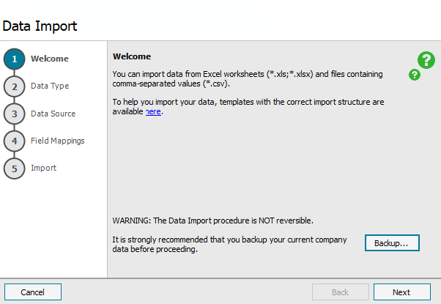Open the templates 'here' hyperlink
The height and width of the screenshot is (304, 441).
pyautogui.click(x=153, y=111)
